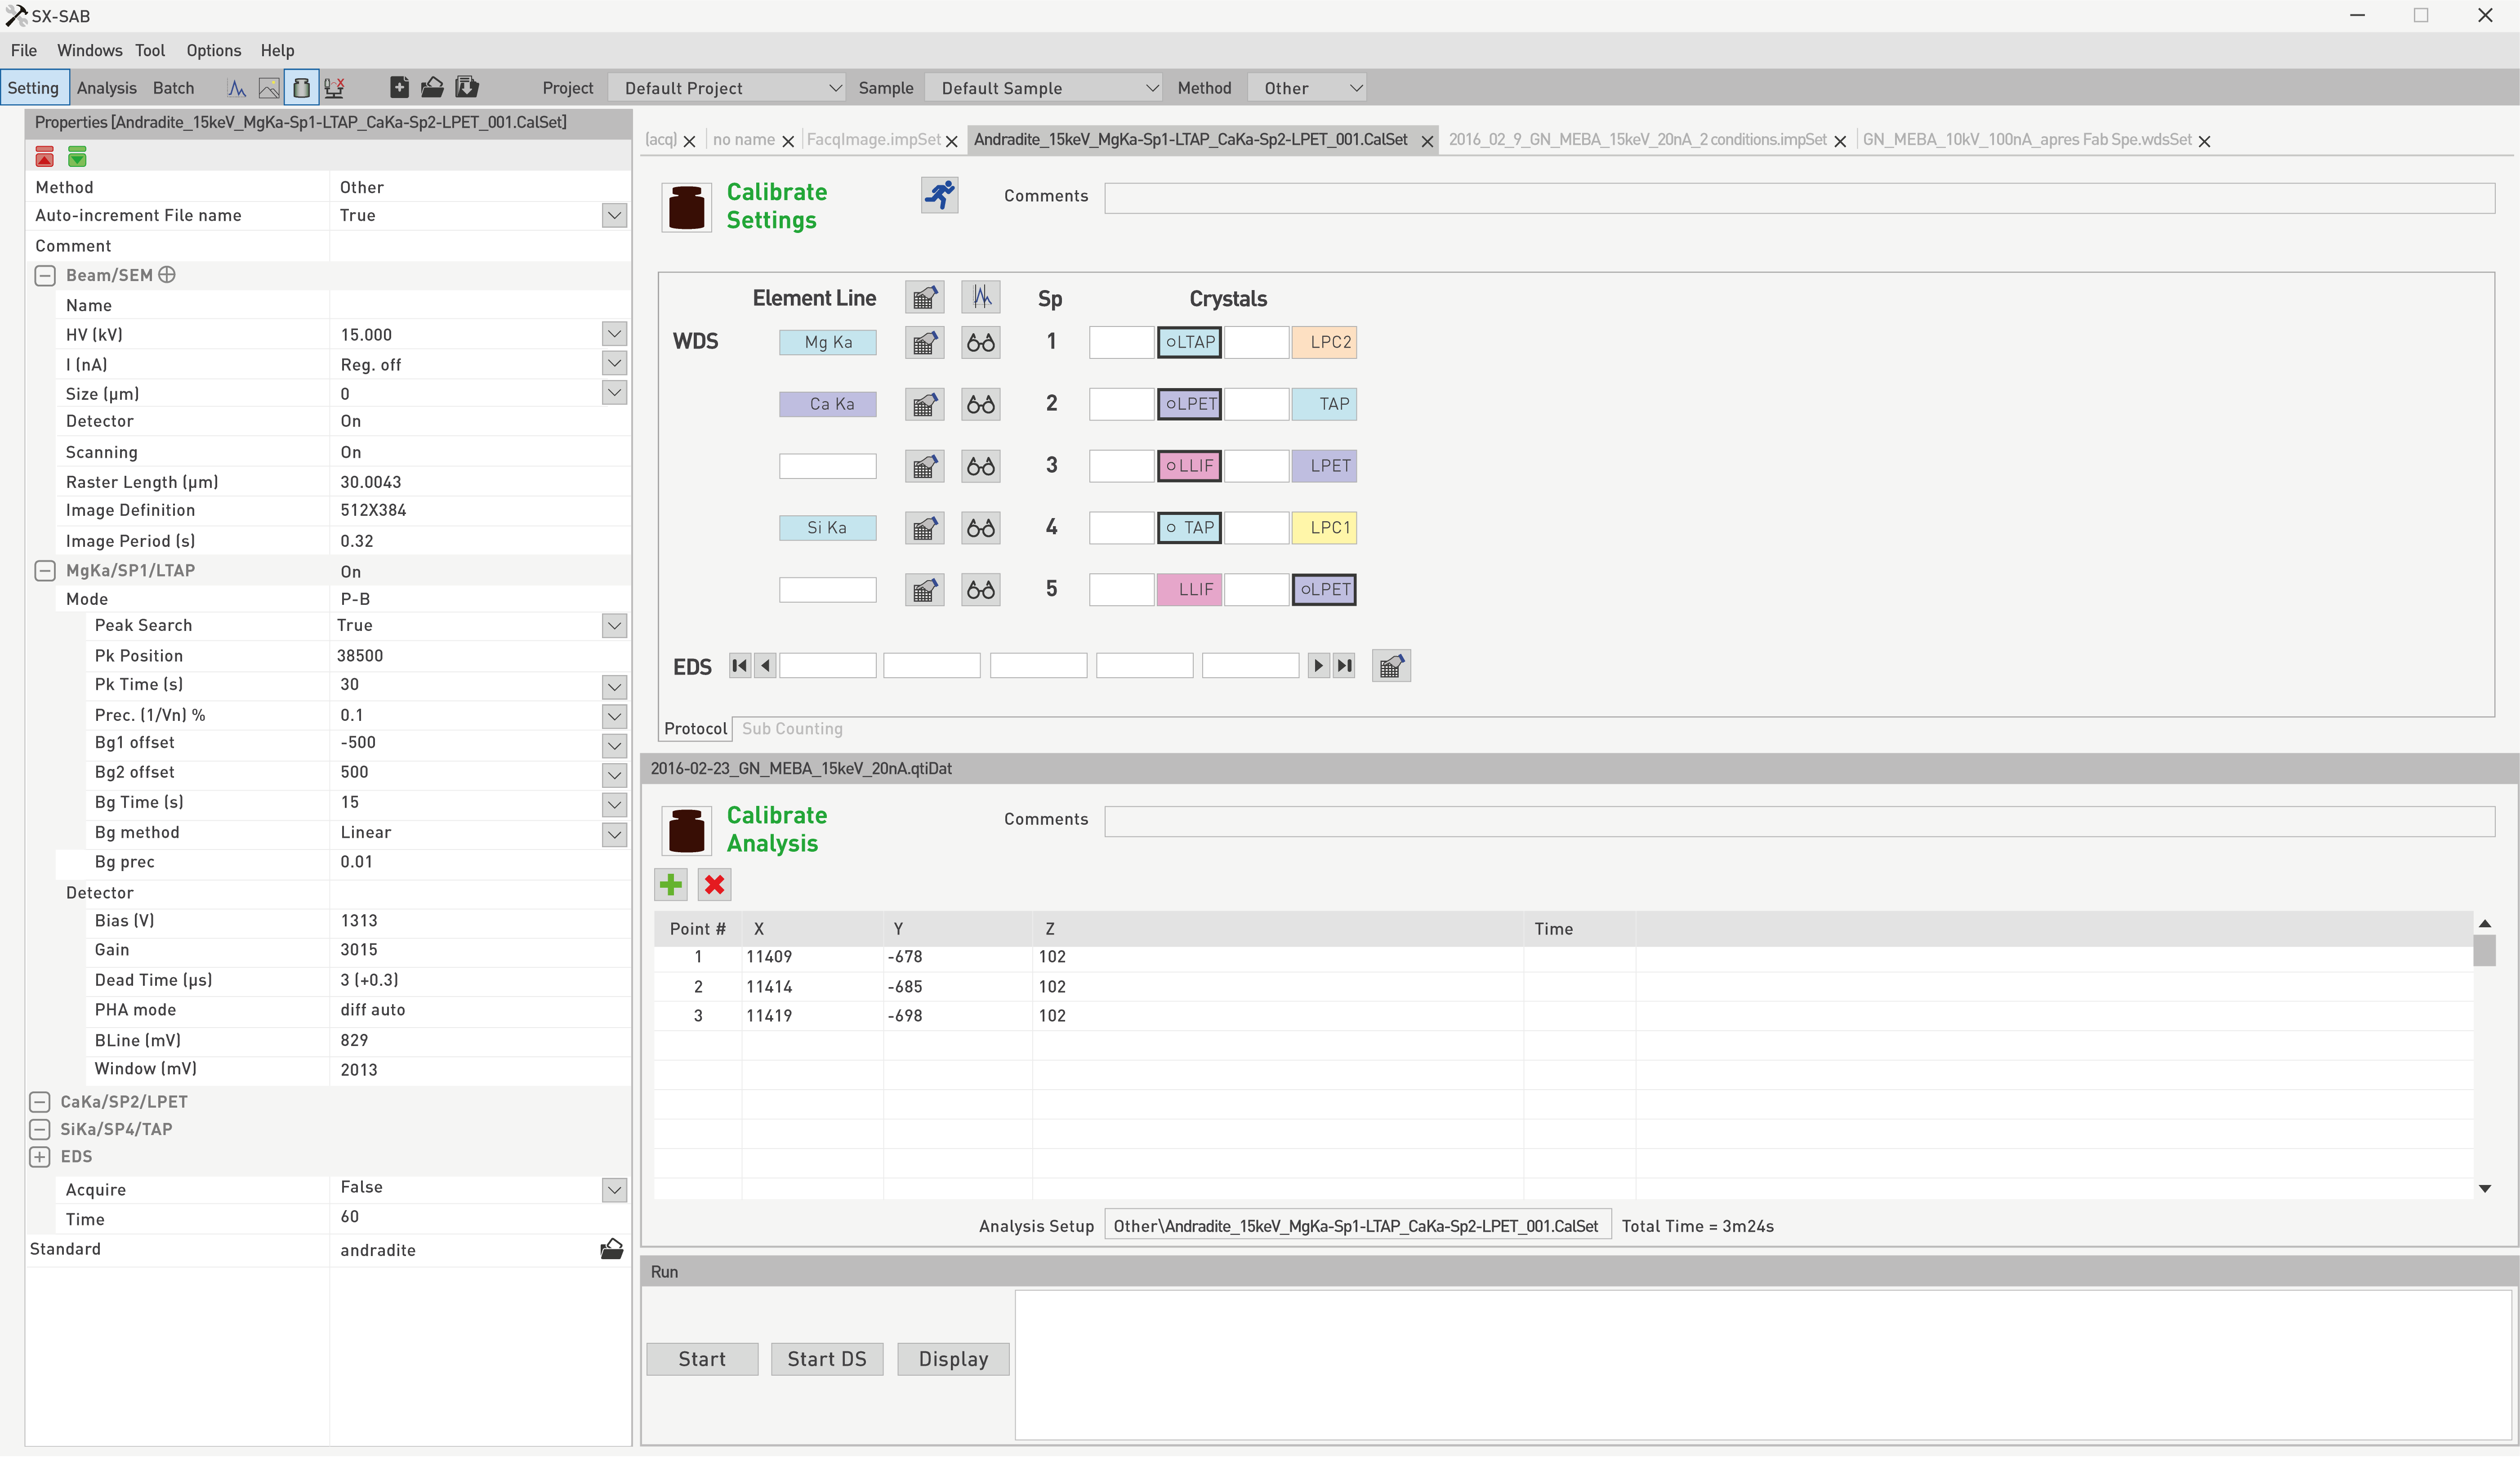The width and height of the screenshot is (2520, 1462).
Task: Open the HV (kV) dropdown arrow
Action: tap(614, 334)
